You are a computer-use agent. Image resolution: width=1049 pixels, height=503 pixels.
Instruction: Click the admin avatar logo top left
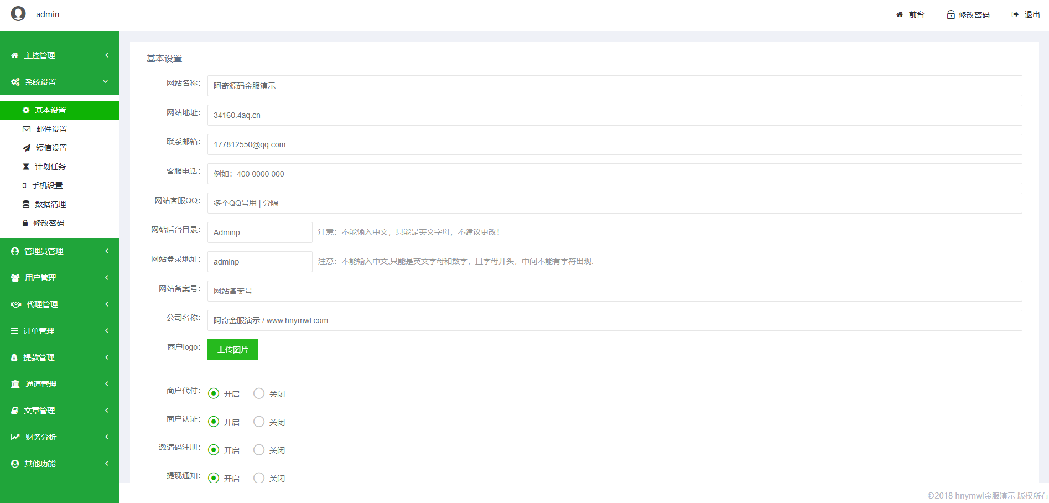coord(18,13)
